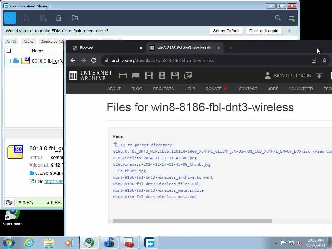Open Windows Start menu orb
Image resolution: width=332 pixels, height=249 pixels.
(9, 243)
